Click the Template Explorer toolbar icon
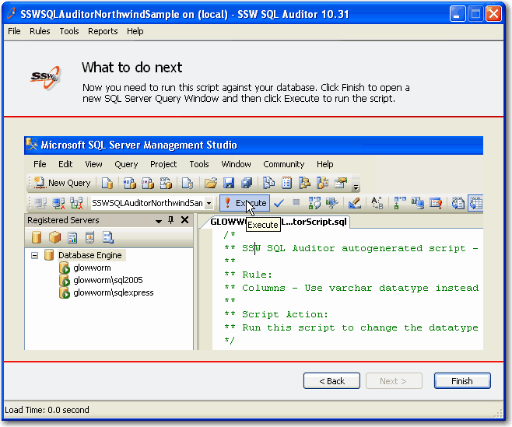This screenshot has height=427, width=512. coord(323,183)
